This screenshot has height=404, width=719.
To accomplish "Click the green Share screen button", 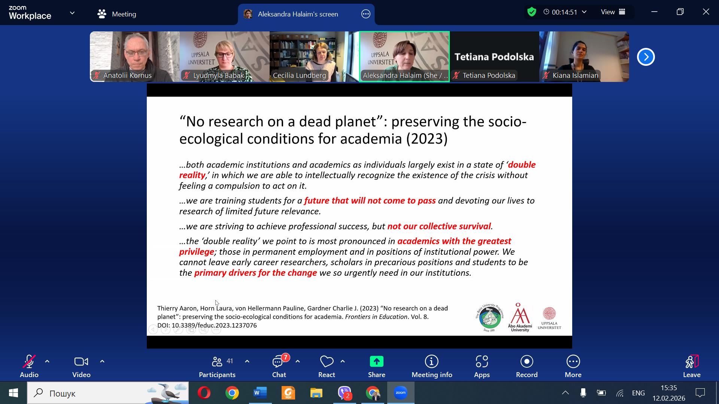I will 376,362.
